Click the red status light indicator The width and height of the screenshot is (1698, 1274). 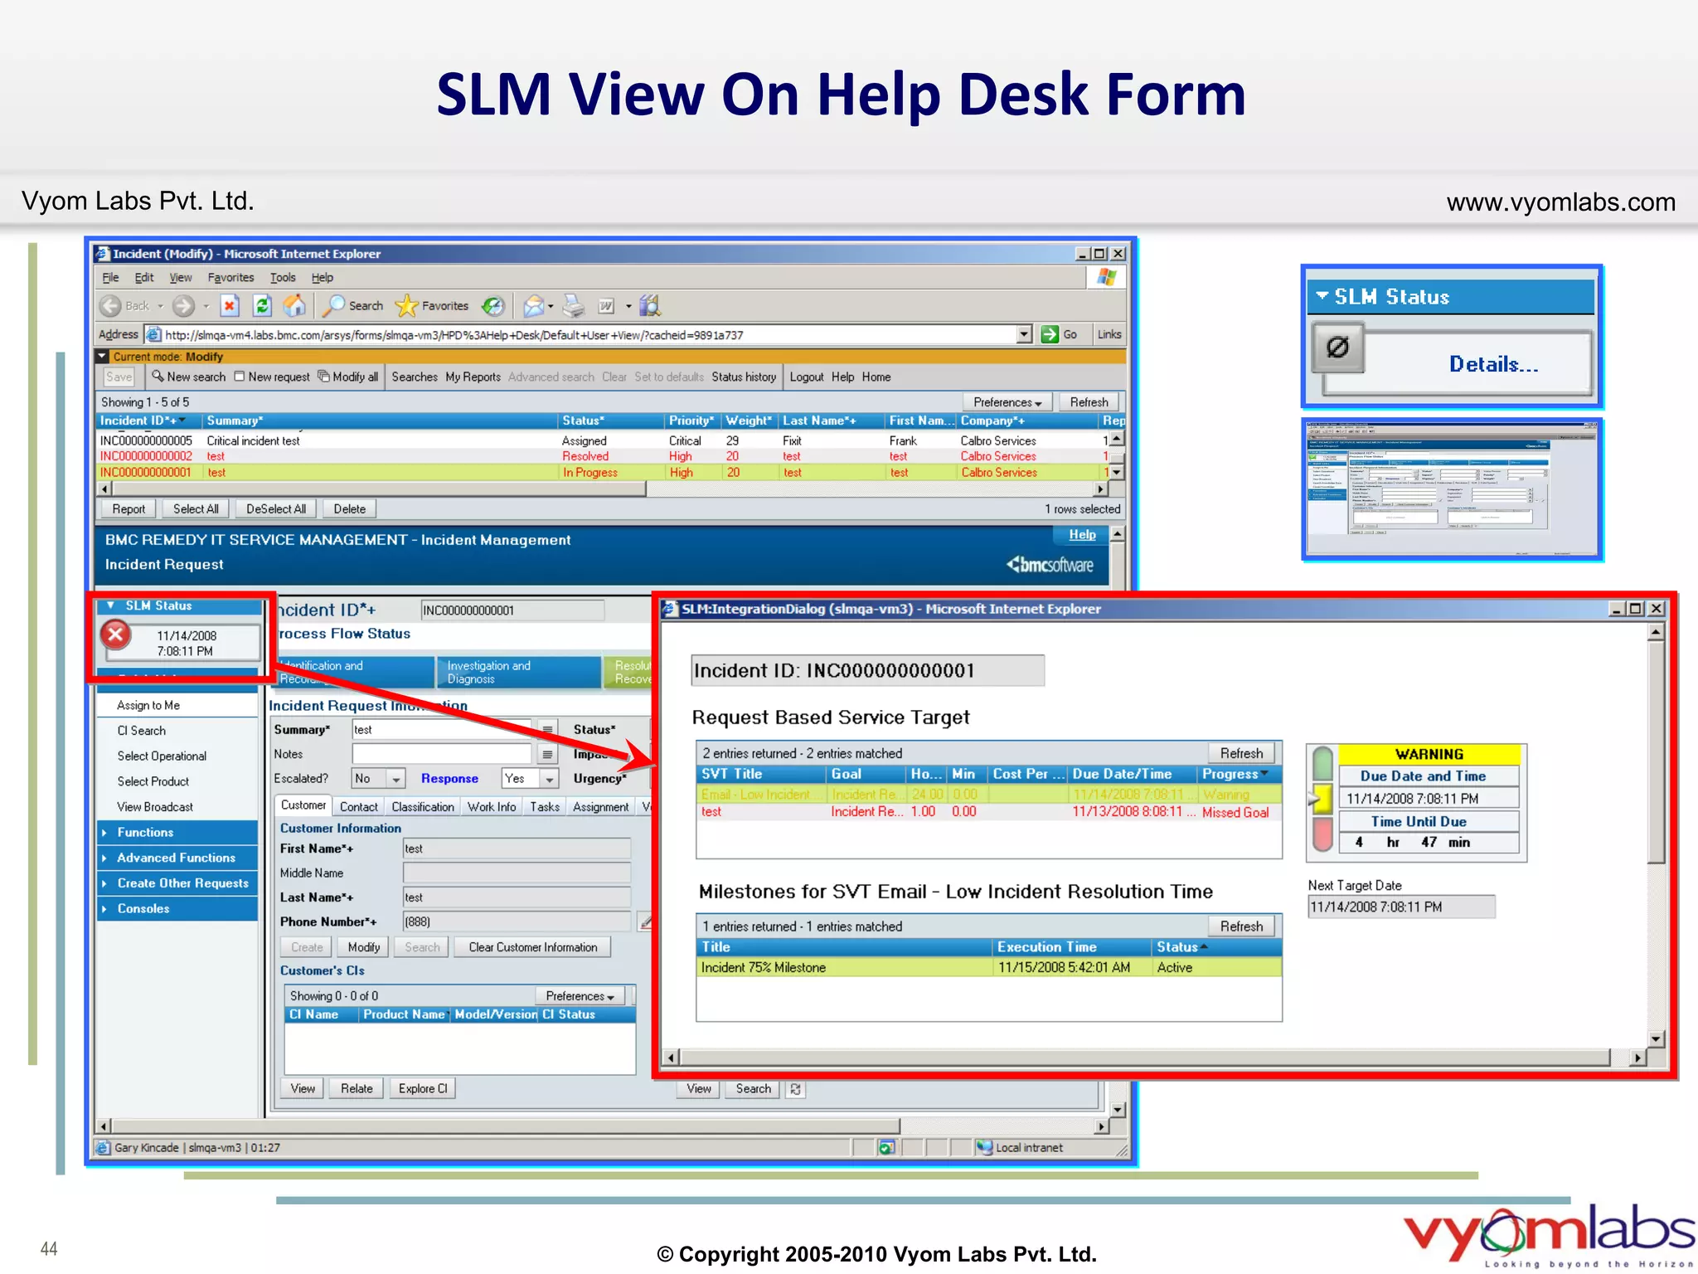(1324, 834)
